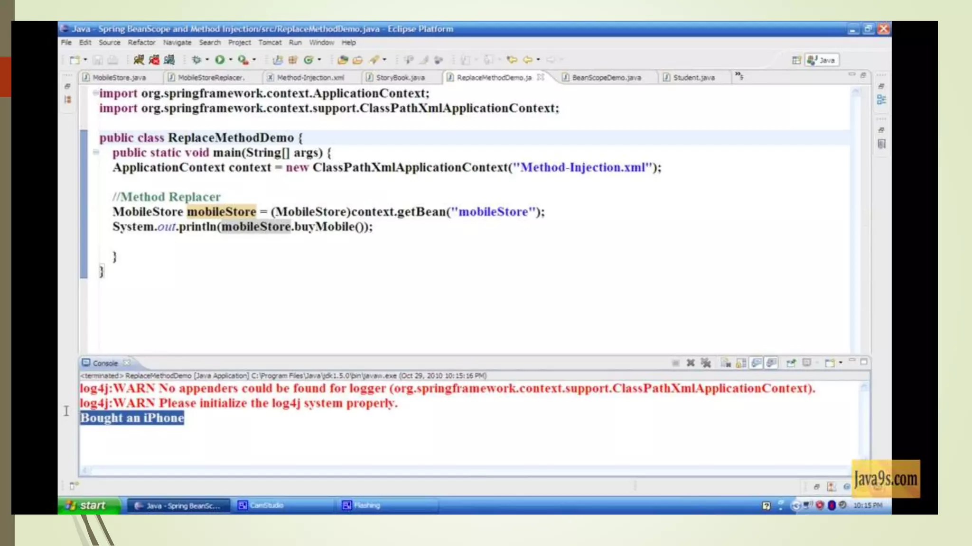Toggle Show Console on standard error change
The image size is (972, 546).
(x=772, y=363)
